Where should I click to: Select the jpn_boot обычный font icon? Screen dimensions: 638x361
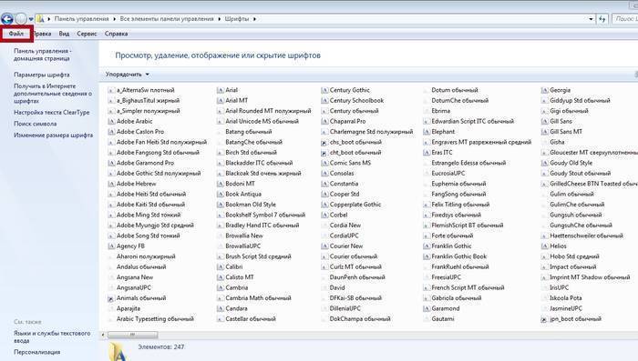[x=544, y=319]
